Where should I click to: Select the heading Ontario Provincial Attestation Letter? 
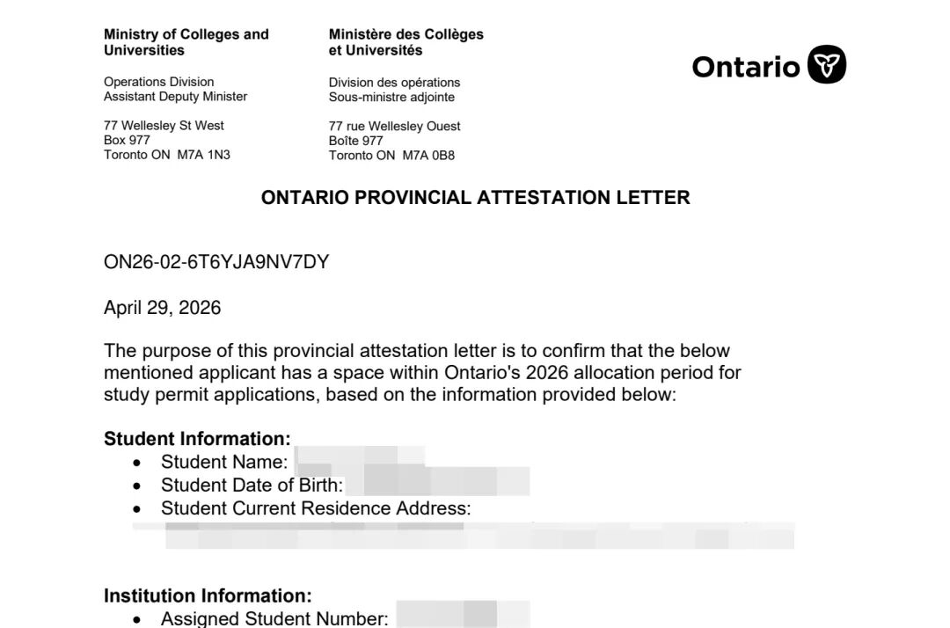coord(476,197)
